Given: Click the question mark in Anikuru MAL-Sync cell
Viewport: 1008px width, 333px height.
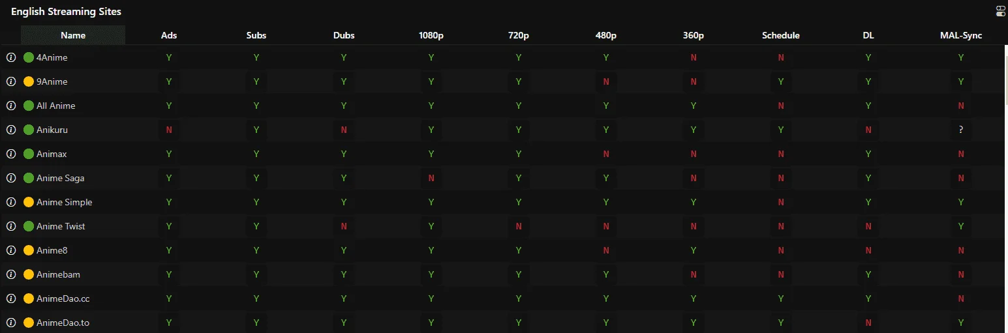Looking at the screenshot, I should (961, 130).
